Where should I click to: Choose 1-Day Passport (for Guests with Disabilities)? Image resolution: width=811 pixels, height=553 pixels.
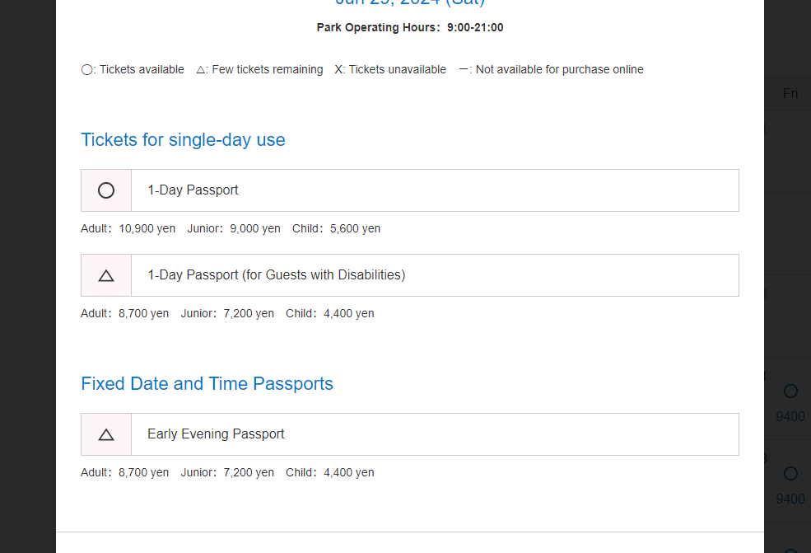[x=434, y=275]
